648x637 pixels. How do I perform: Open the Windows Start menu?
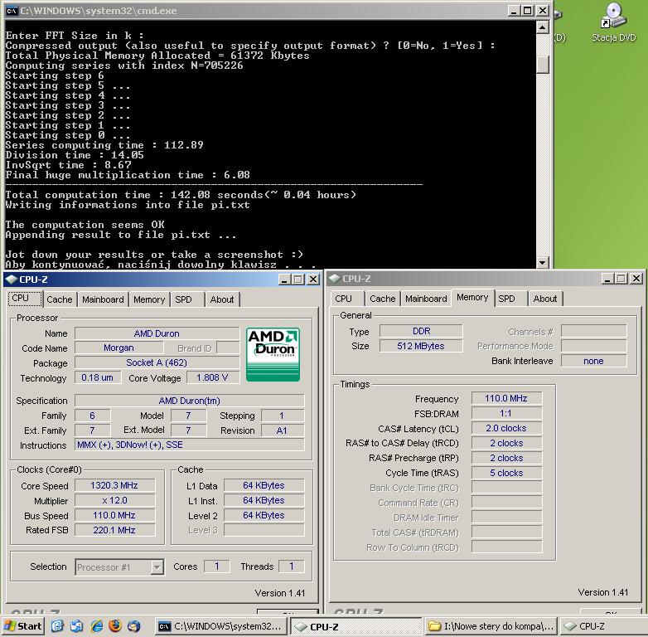(x=23, y=626)
